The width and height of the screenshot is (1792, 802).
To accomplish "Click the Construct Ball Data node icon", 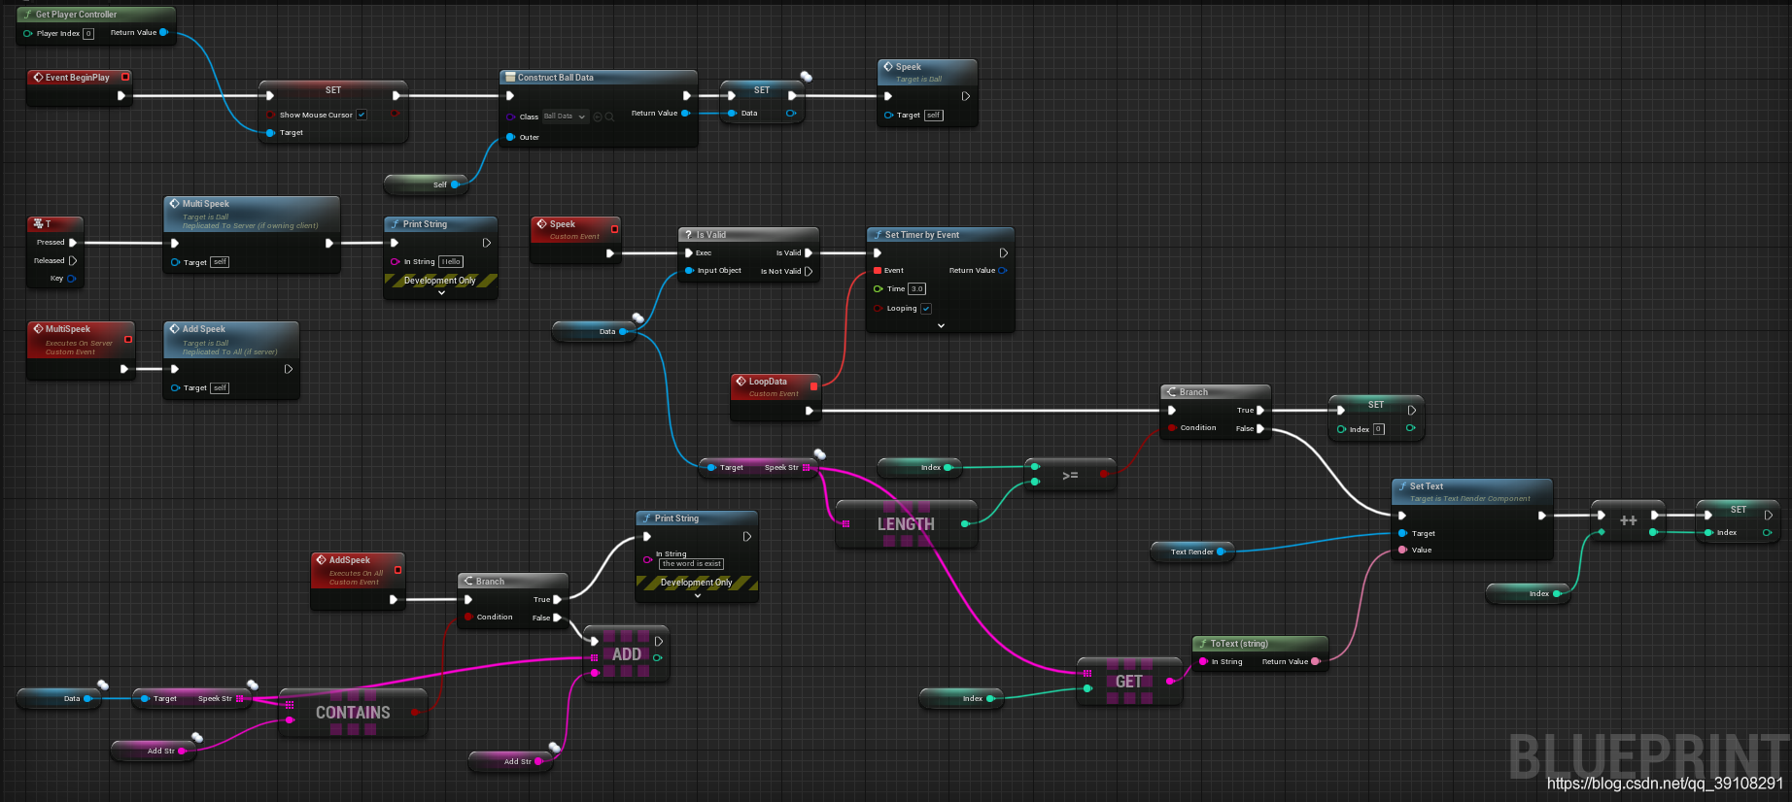I will click(509, 77).
